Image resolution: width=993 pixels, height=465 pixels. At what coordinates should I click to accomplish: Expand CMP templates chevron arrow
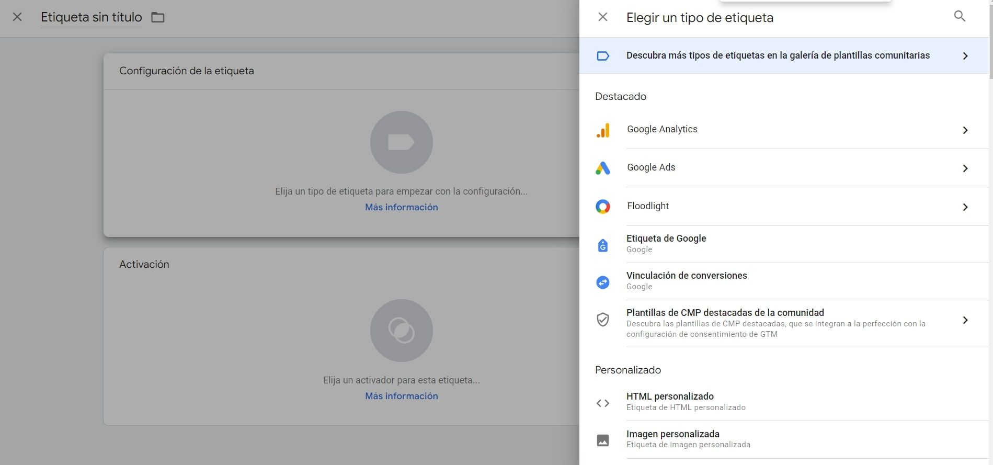tap(965, 320)
